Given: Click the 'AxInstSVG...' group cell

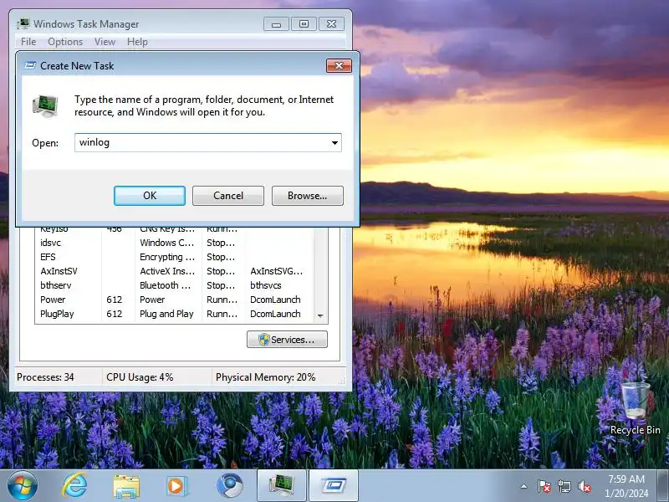Looking at the screenshot, I should [x=277, y=271].
